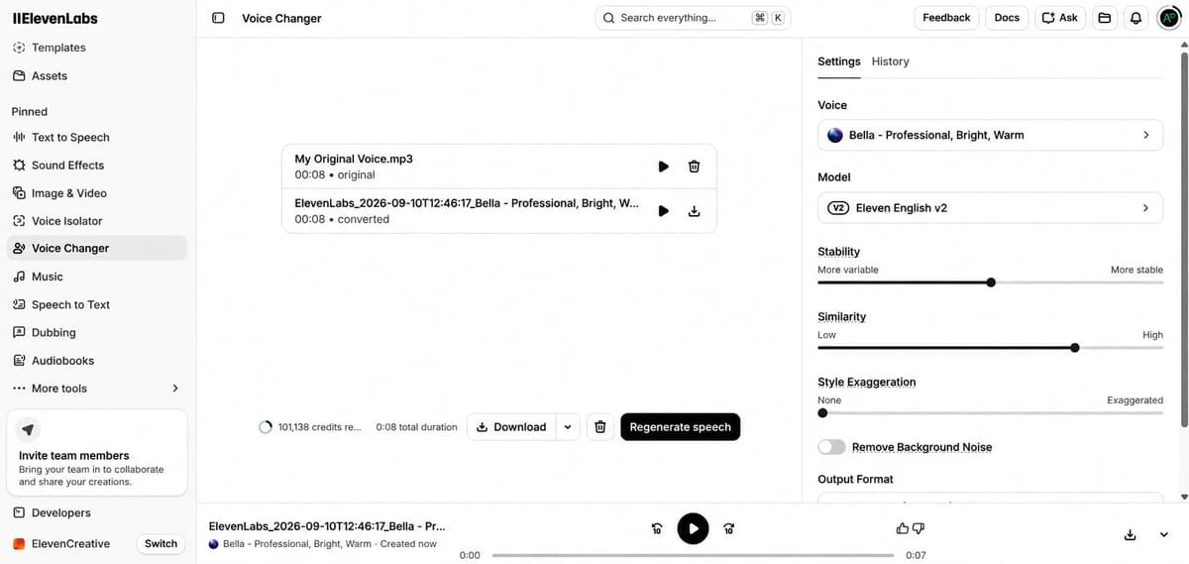
Task: Click the Ask button
Action: 1060,18
